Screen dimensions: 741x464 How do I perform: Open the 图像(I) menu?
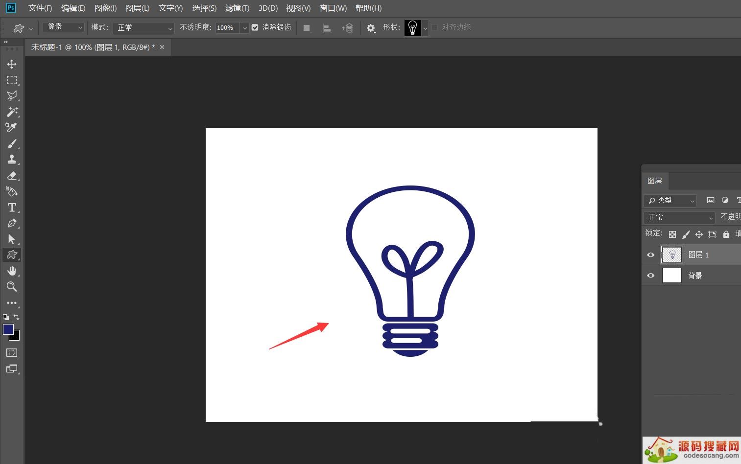click(x=105, y=8)
